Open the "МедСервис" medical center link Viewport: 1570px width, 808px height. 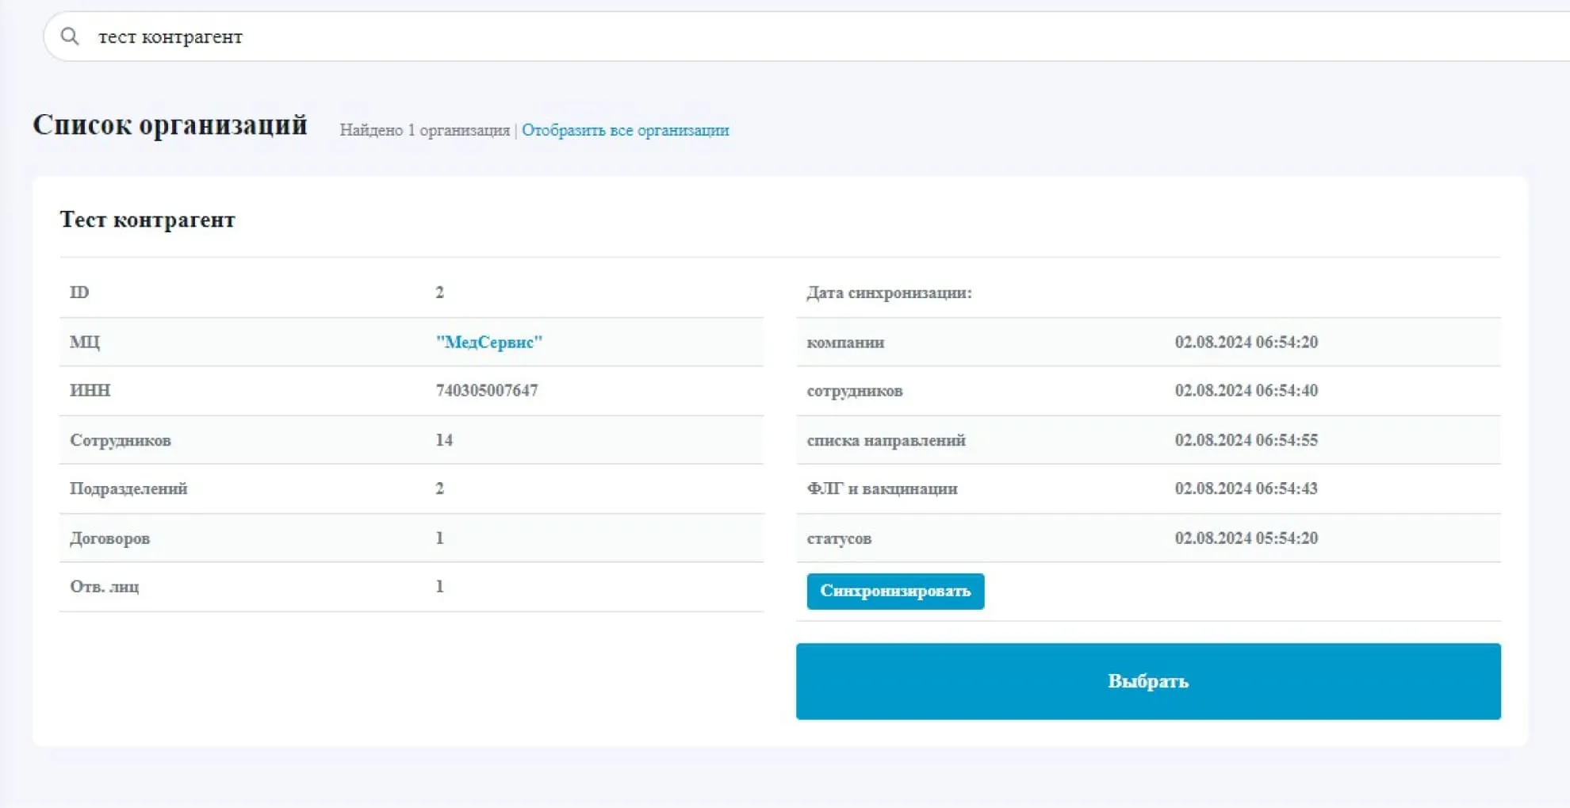(x=488, y=342)
